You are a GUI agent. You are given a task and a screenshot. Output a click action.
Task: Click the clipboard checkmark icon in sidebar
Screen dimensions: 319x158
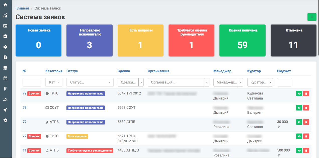(5, 36)
